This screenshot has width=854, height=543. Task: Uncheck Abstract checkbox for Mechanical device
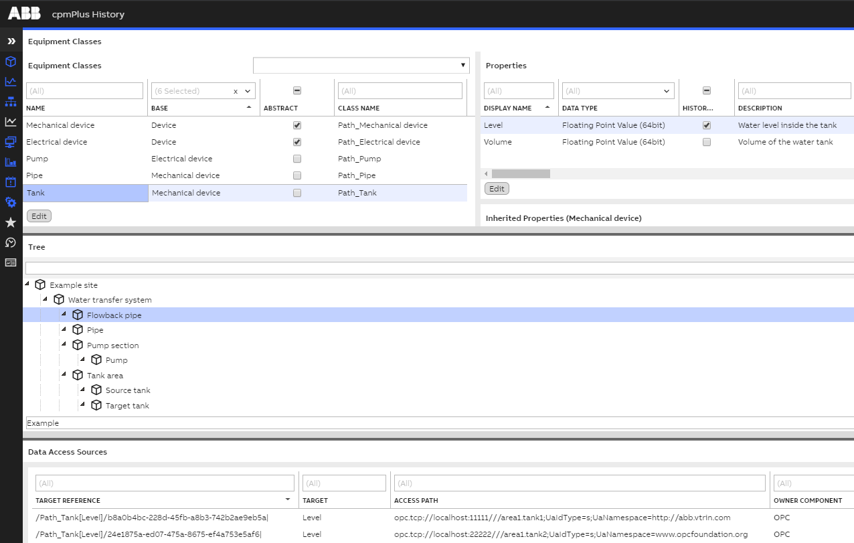pyautogui.click(x=297, y=125)
